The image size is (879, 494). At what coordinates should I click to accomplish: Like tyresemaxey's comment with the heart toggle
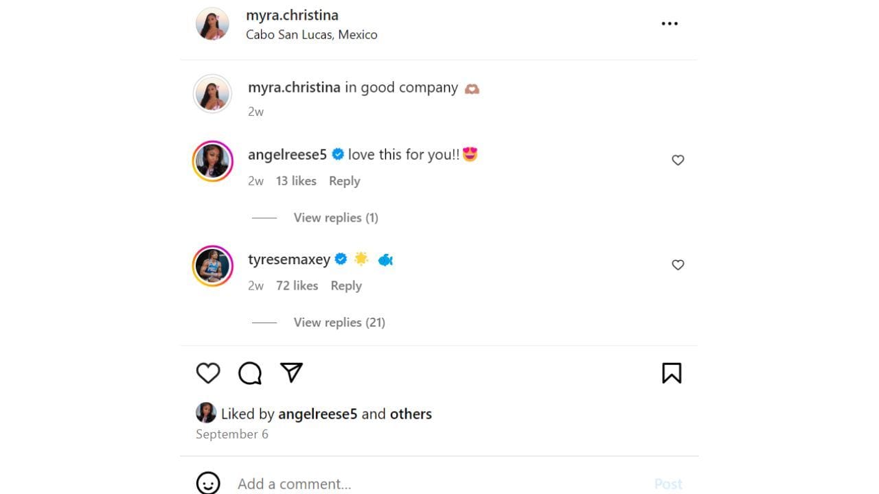pyautogui.click(x=678, y=265)
